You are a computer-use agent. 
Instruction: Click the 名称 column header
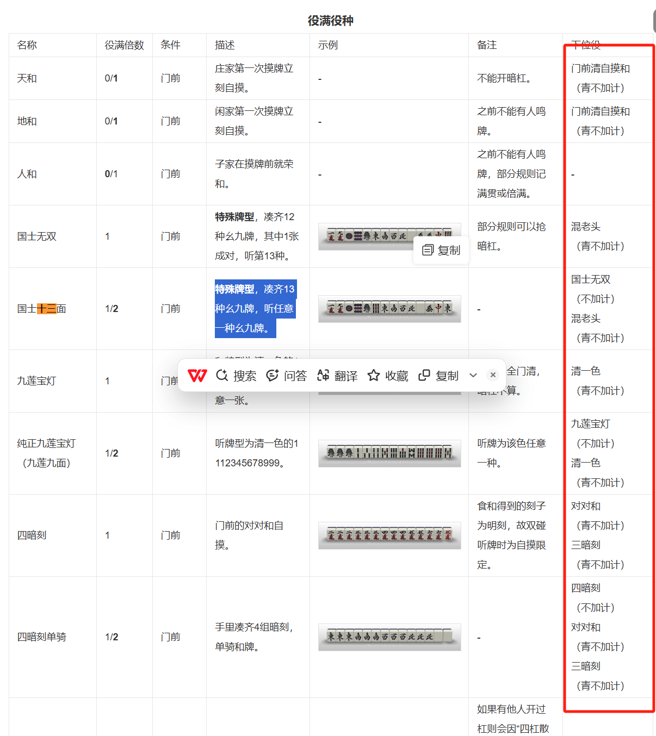point(27,45)
